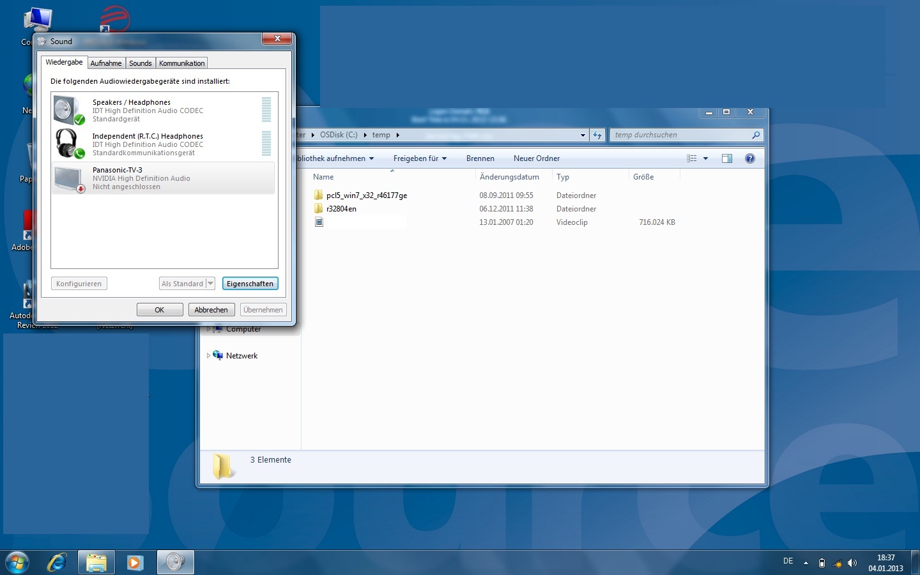
Task: Click DE language indicator
Action: coord(788,561)
